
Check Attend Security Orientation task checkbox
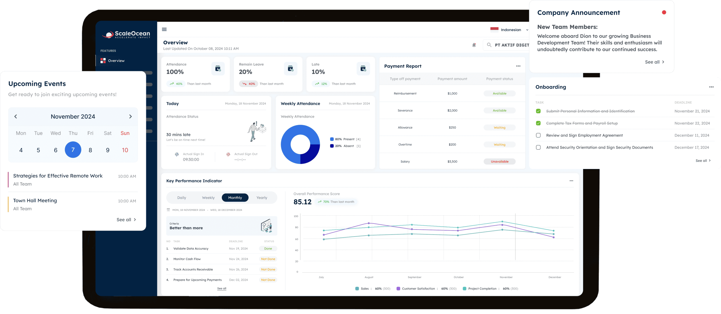point(538,148)
